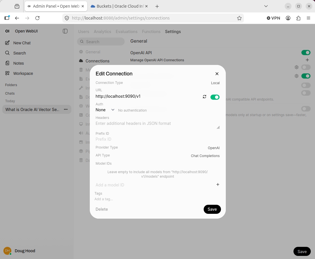
Task: Go back in browser
Action: (x=17, y=18)
